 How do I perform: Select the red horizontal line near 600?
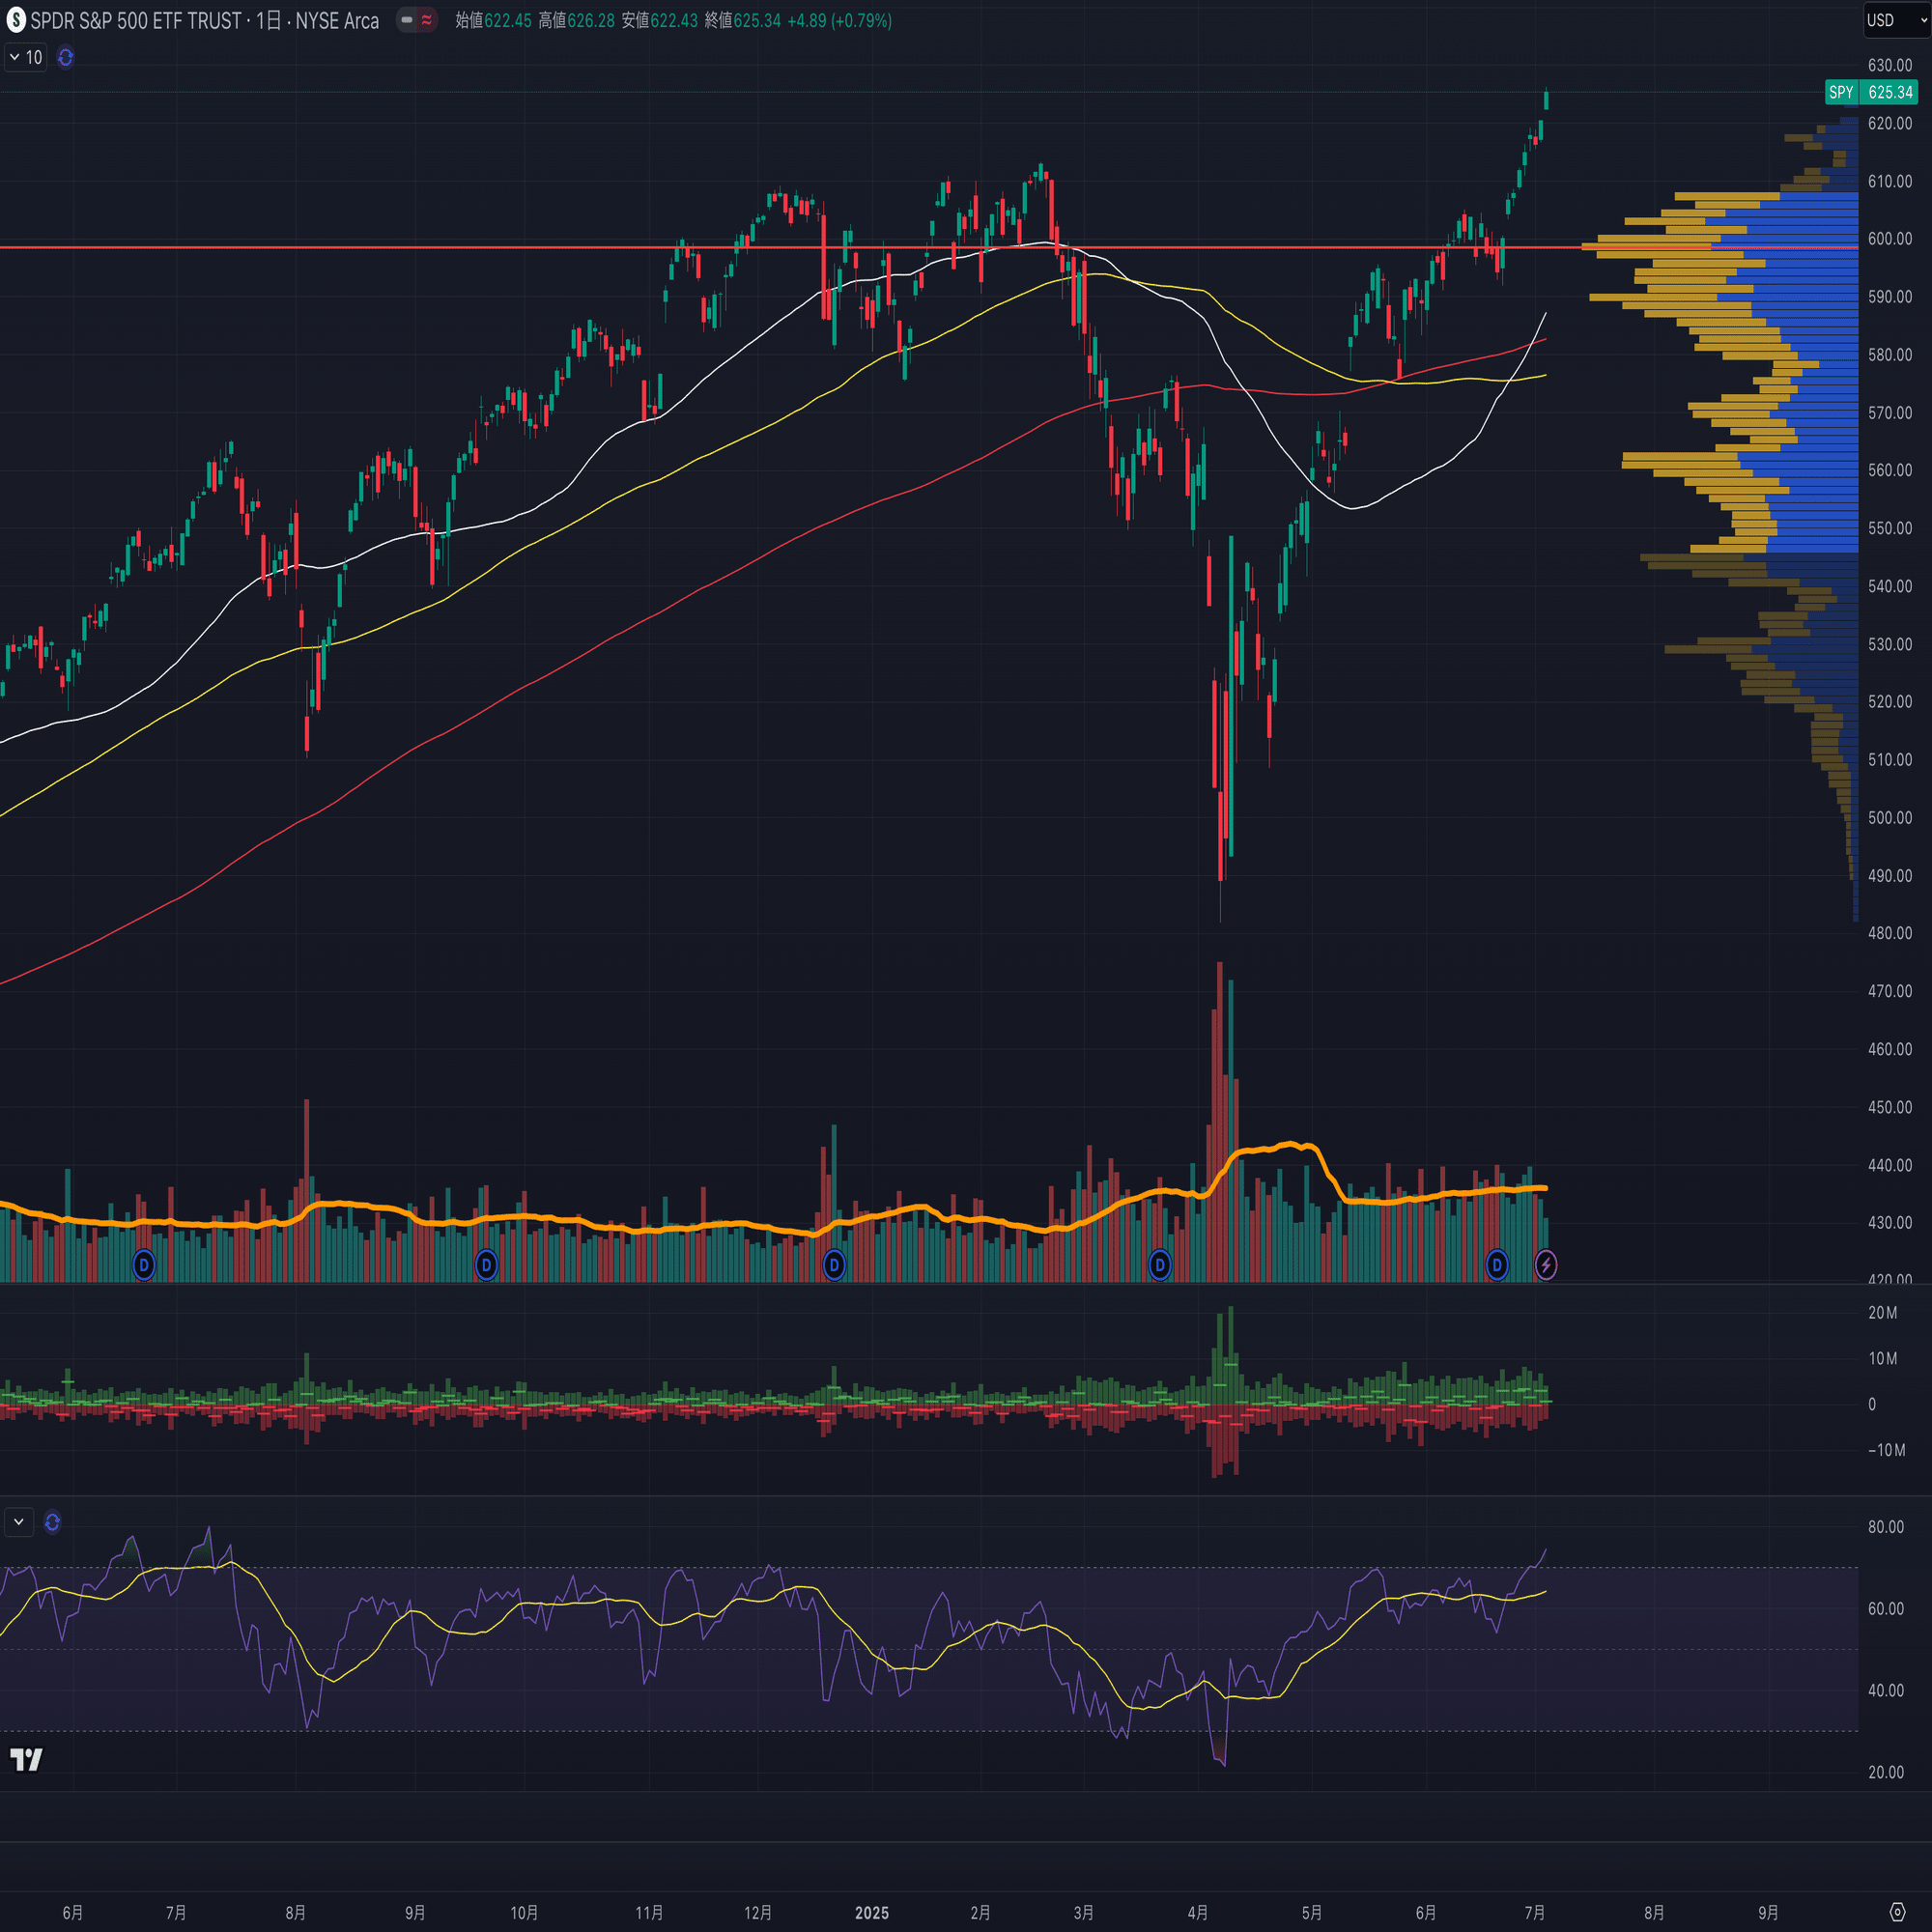click(400, 247)
